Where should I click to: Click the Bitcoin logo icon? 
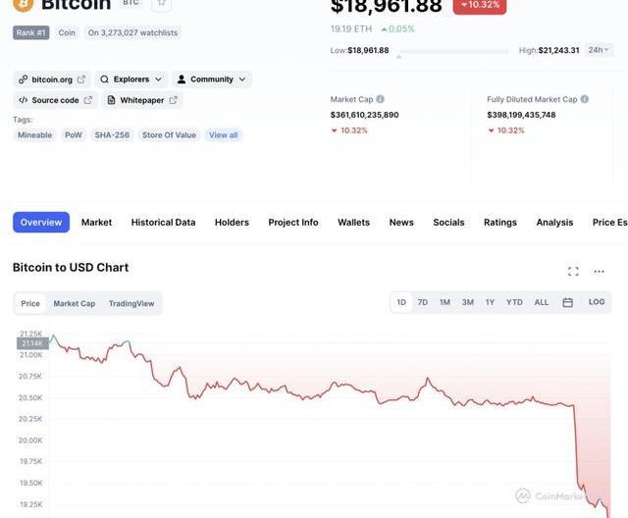pyautogui.click(x=23, y=5)
